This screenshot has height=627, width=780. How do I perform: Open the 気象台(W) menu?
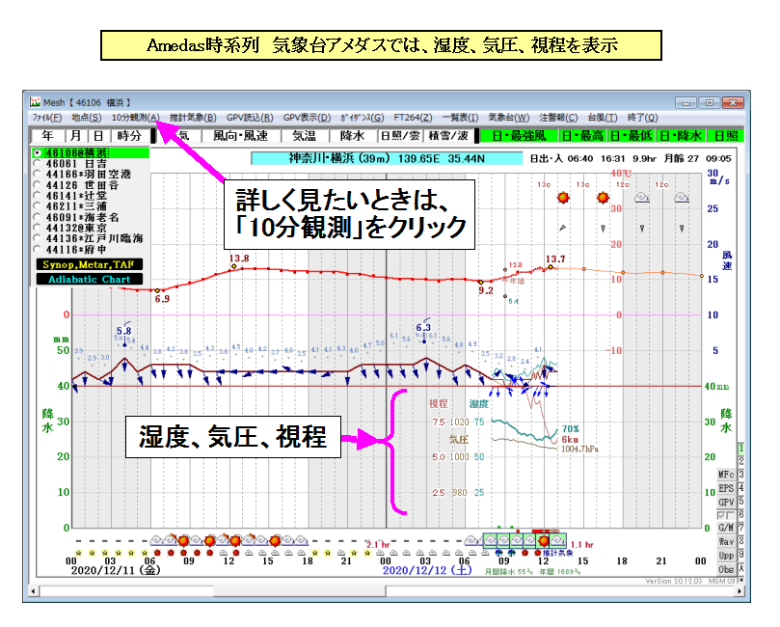coord(508,118)
